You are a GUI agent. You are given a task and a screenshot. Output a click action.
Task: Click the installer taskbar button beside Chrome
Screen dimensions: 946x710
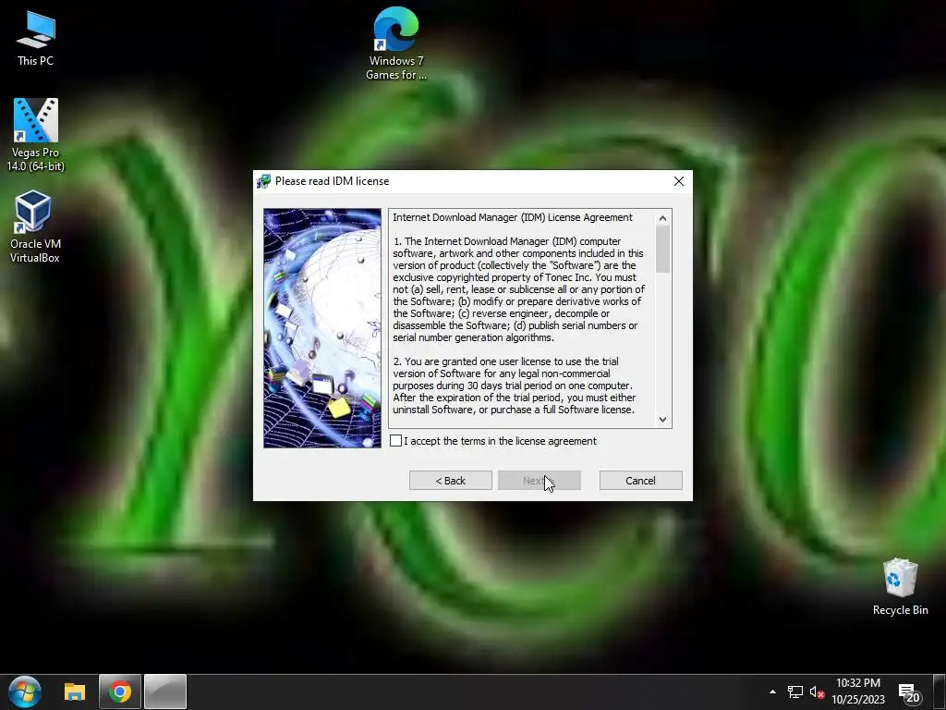pyautogui.click(x=165, y=692)
